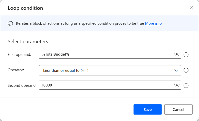Click info icon beside Operator dropdown

click(x=186, y=70)
